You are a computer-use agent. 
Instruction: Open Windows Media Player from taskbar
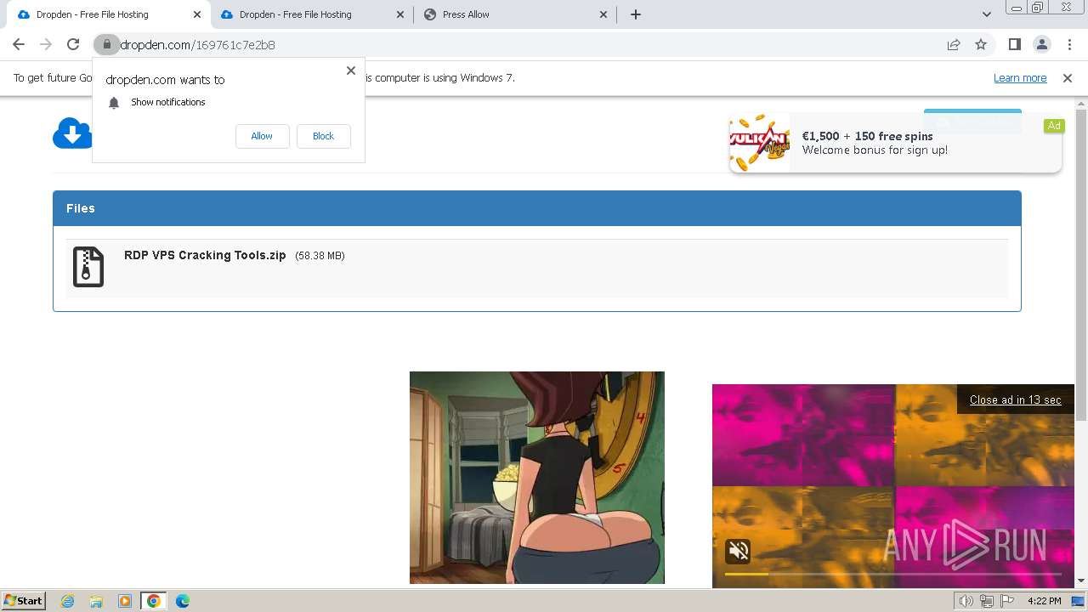coord(124,601)
